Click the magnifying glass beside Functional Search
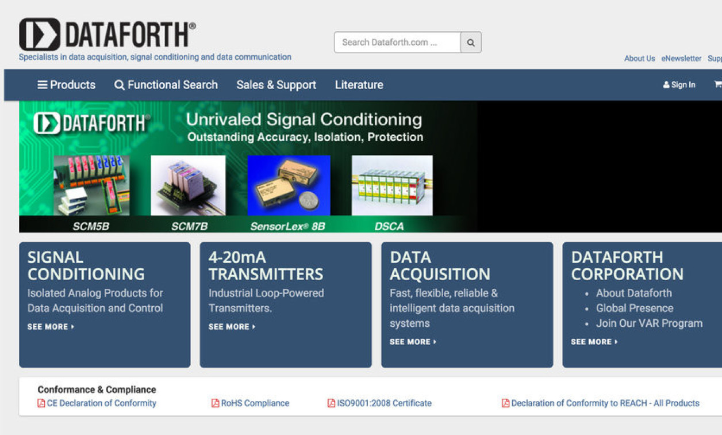Screen dimensions: 722x435 pos(119,85)
